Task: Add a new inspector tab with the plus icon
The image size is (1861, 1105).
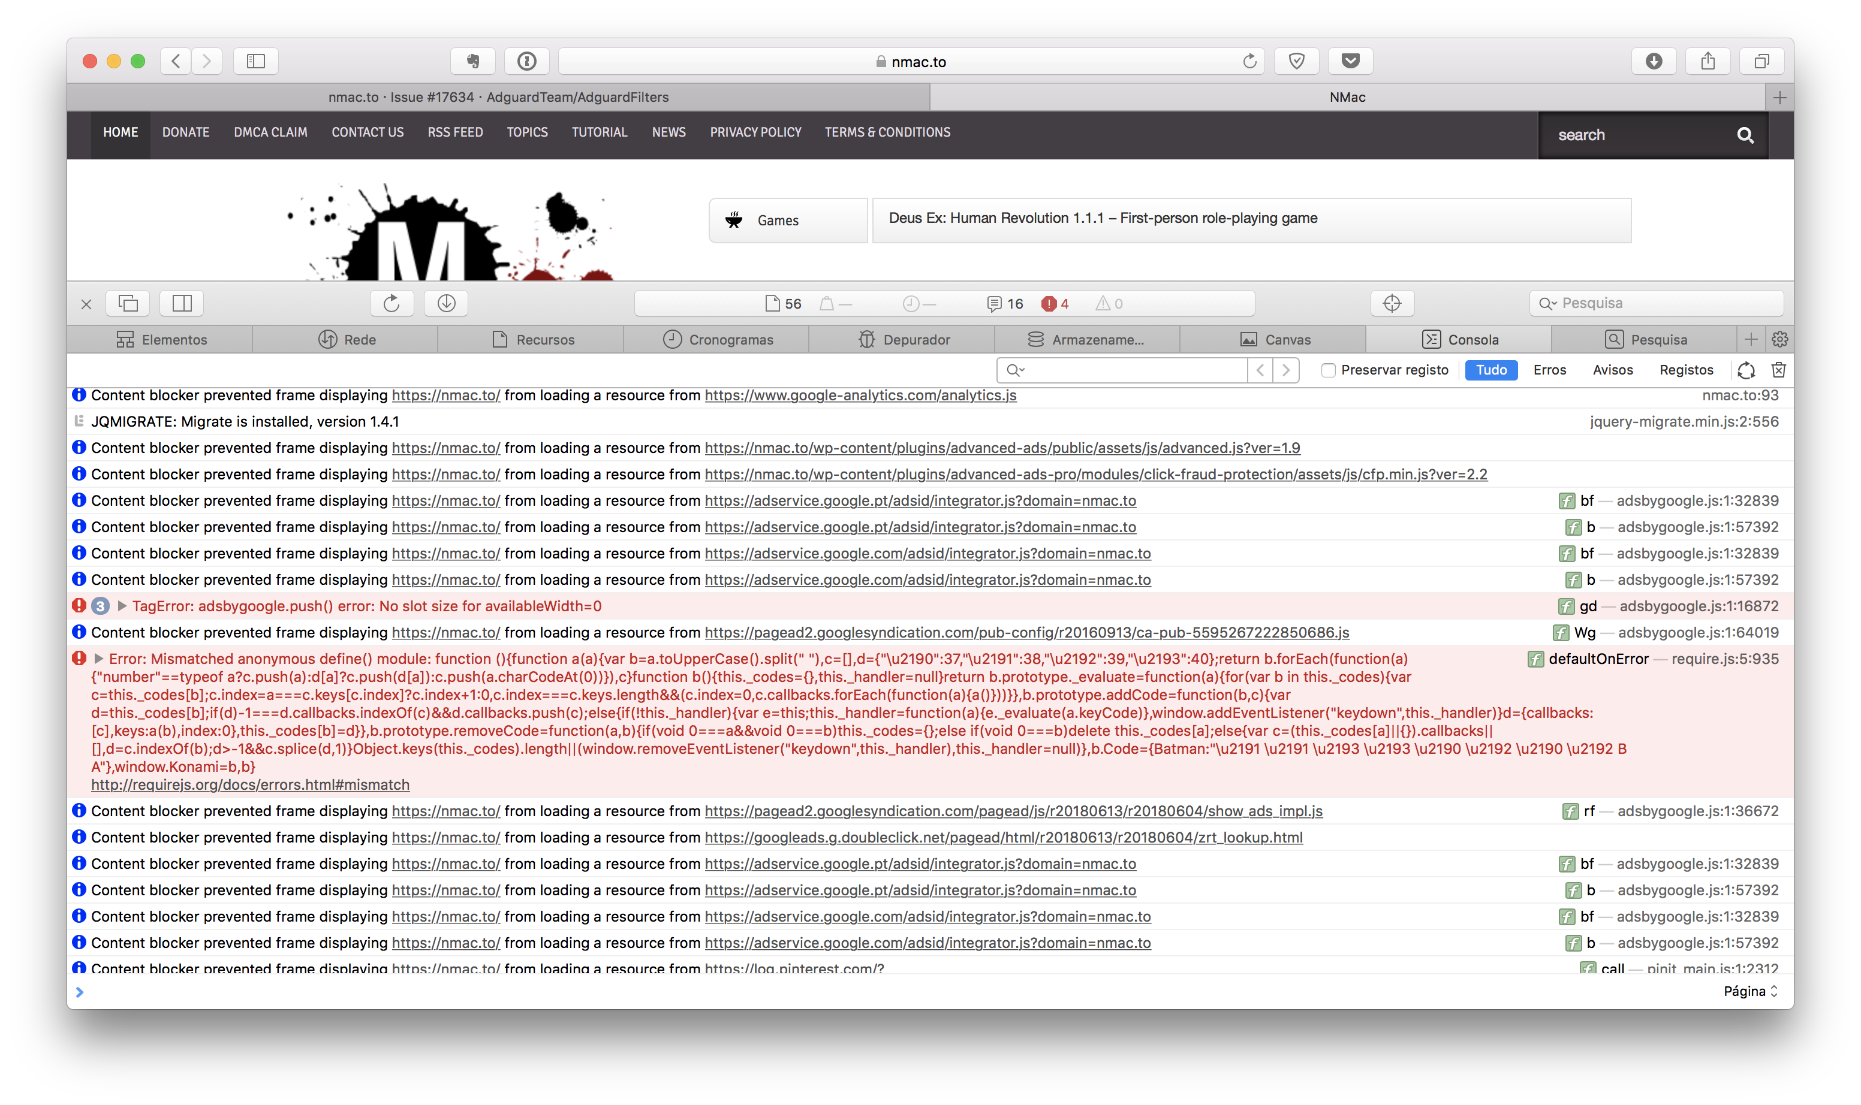Action: coord(1751,339)
